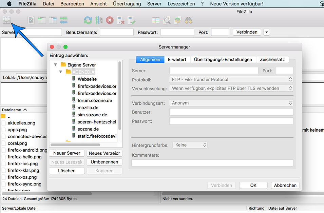The width and height of the screenshot is (324, 213).
Task: Toggle transfer queue display icon
Action: coord(63,20)
